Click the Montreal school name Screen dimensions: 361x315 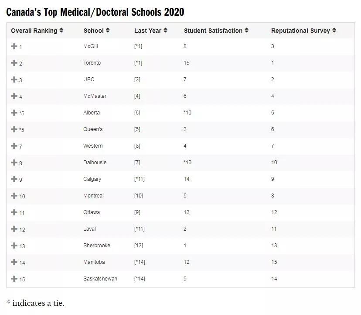[x=93, y=196]
